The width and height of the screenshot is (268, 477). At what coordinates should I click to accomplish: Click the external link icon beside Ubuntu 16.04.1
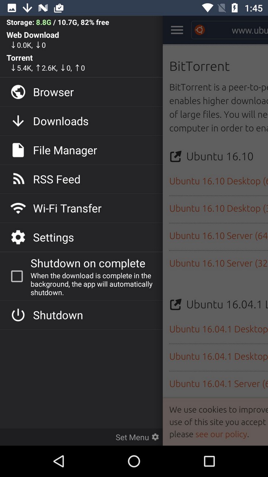(x=175, y=304)
